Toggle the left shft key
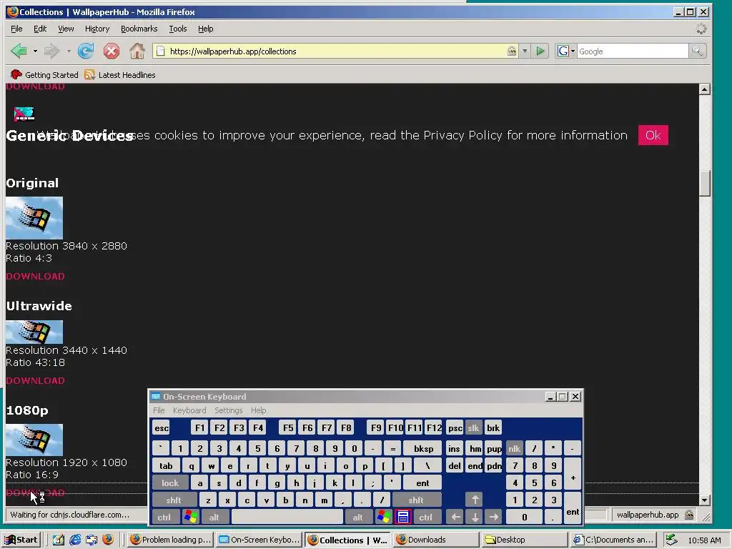Screen dimensions: 732x549 174,500
